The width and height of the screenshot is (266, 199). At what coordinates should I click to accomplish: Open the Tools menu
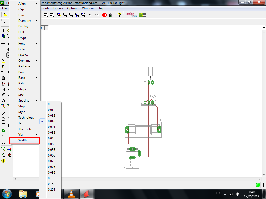[x=45, y=8]
